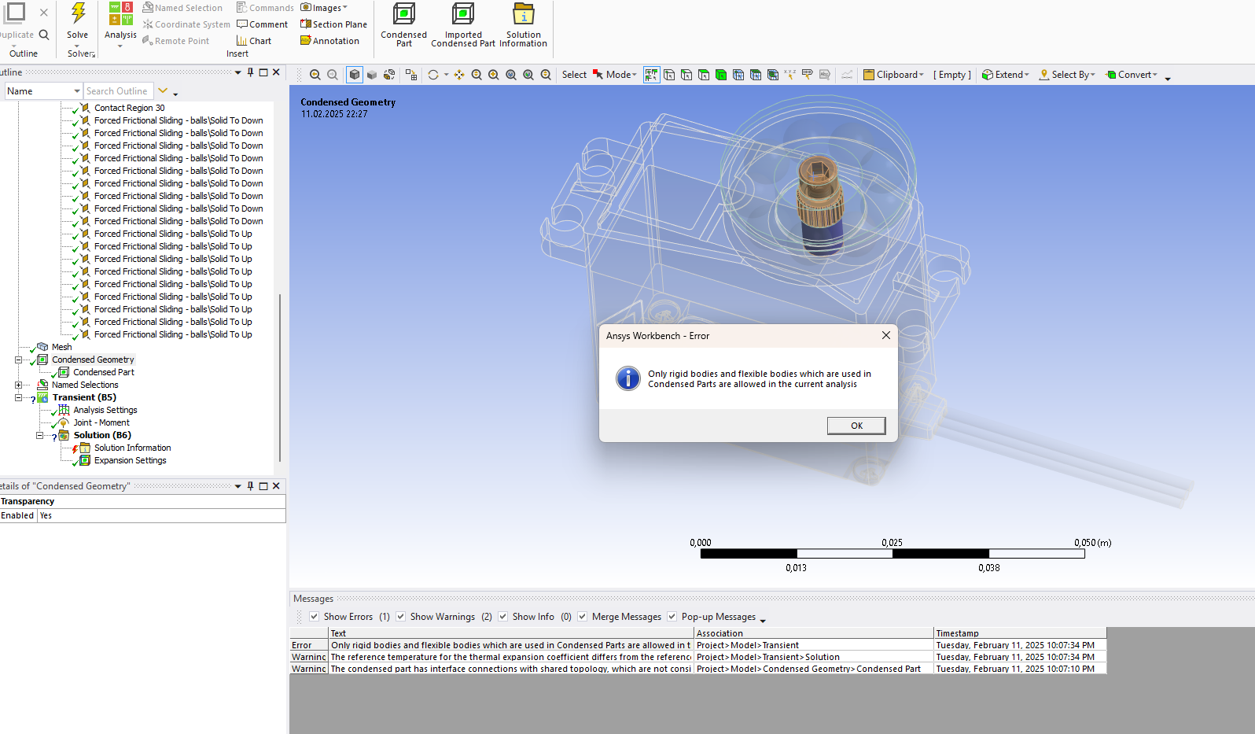1255x734 pixels.
Task: Toggle the Show Info checkbox
Action: point(503,617)
